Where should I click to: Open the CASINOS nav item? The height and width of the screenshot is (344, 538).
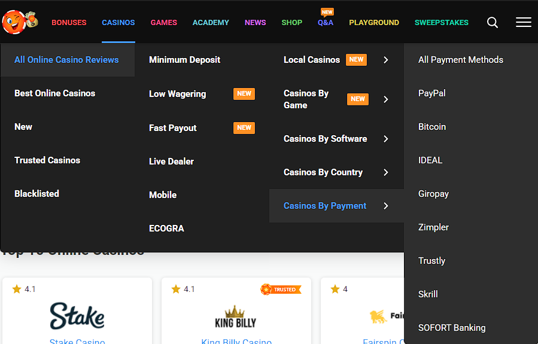[x=118, y=23]
